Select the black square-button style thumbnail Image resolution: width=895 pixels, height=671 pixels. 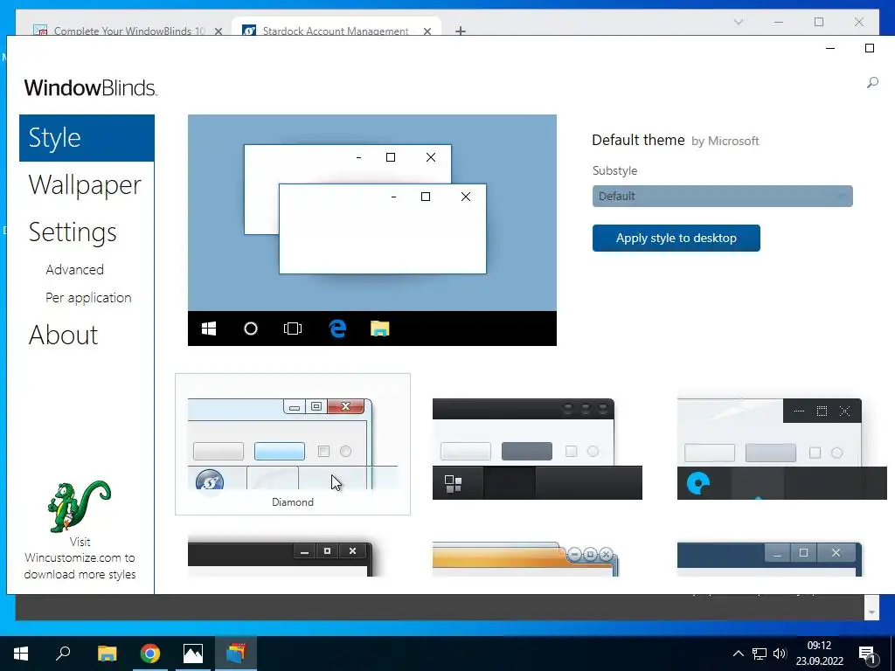tap(280, 559)
